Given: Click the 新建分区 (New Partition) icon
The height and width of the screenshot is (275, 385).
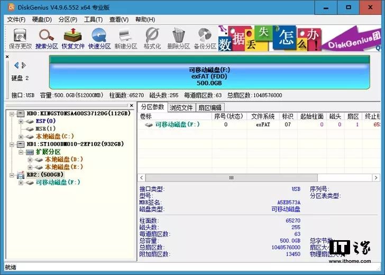Looking at the screenshot, I should point(126,38).
